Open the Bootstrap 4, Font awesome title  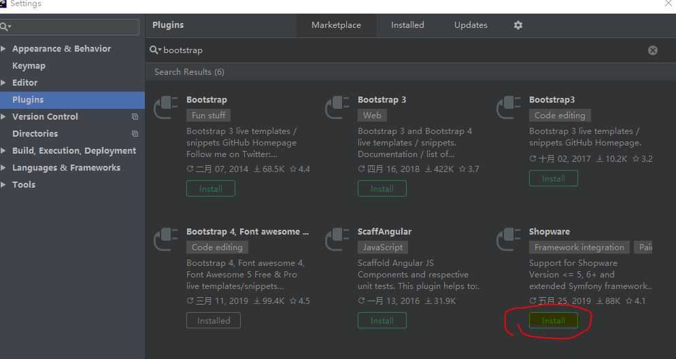coord(248,232)
